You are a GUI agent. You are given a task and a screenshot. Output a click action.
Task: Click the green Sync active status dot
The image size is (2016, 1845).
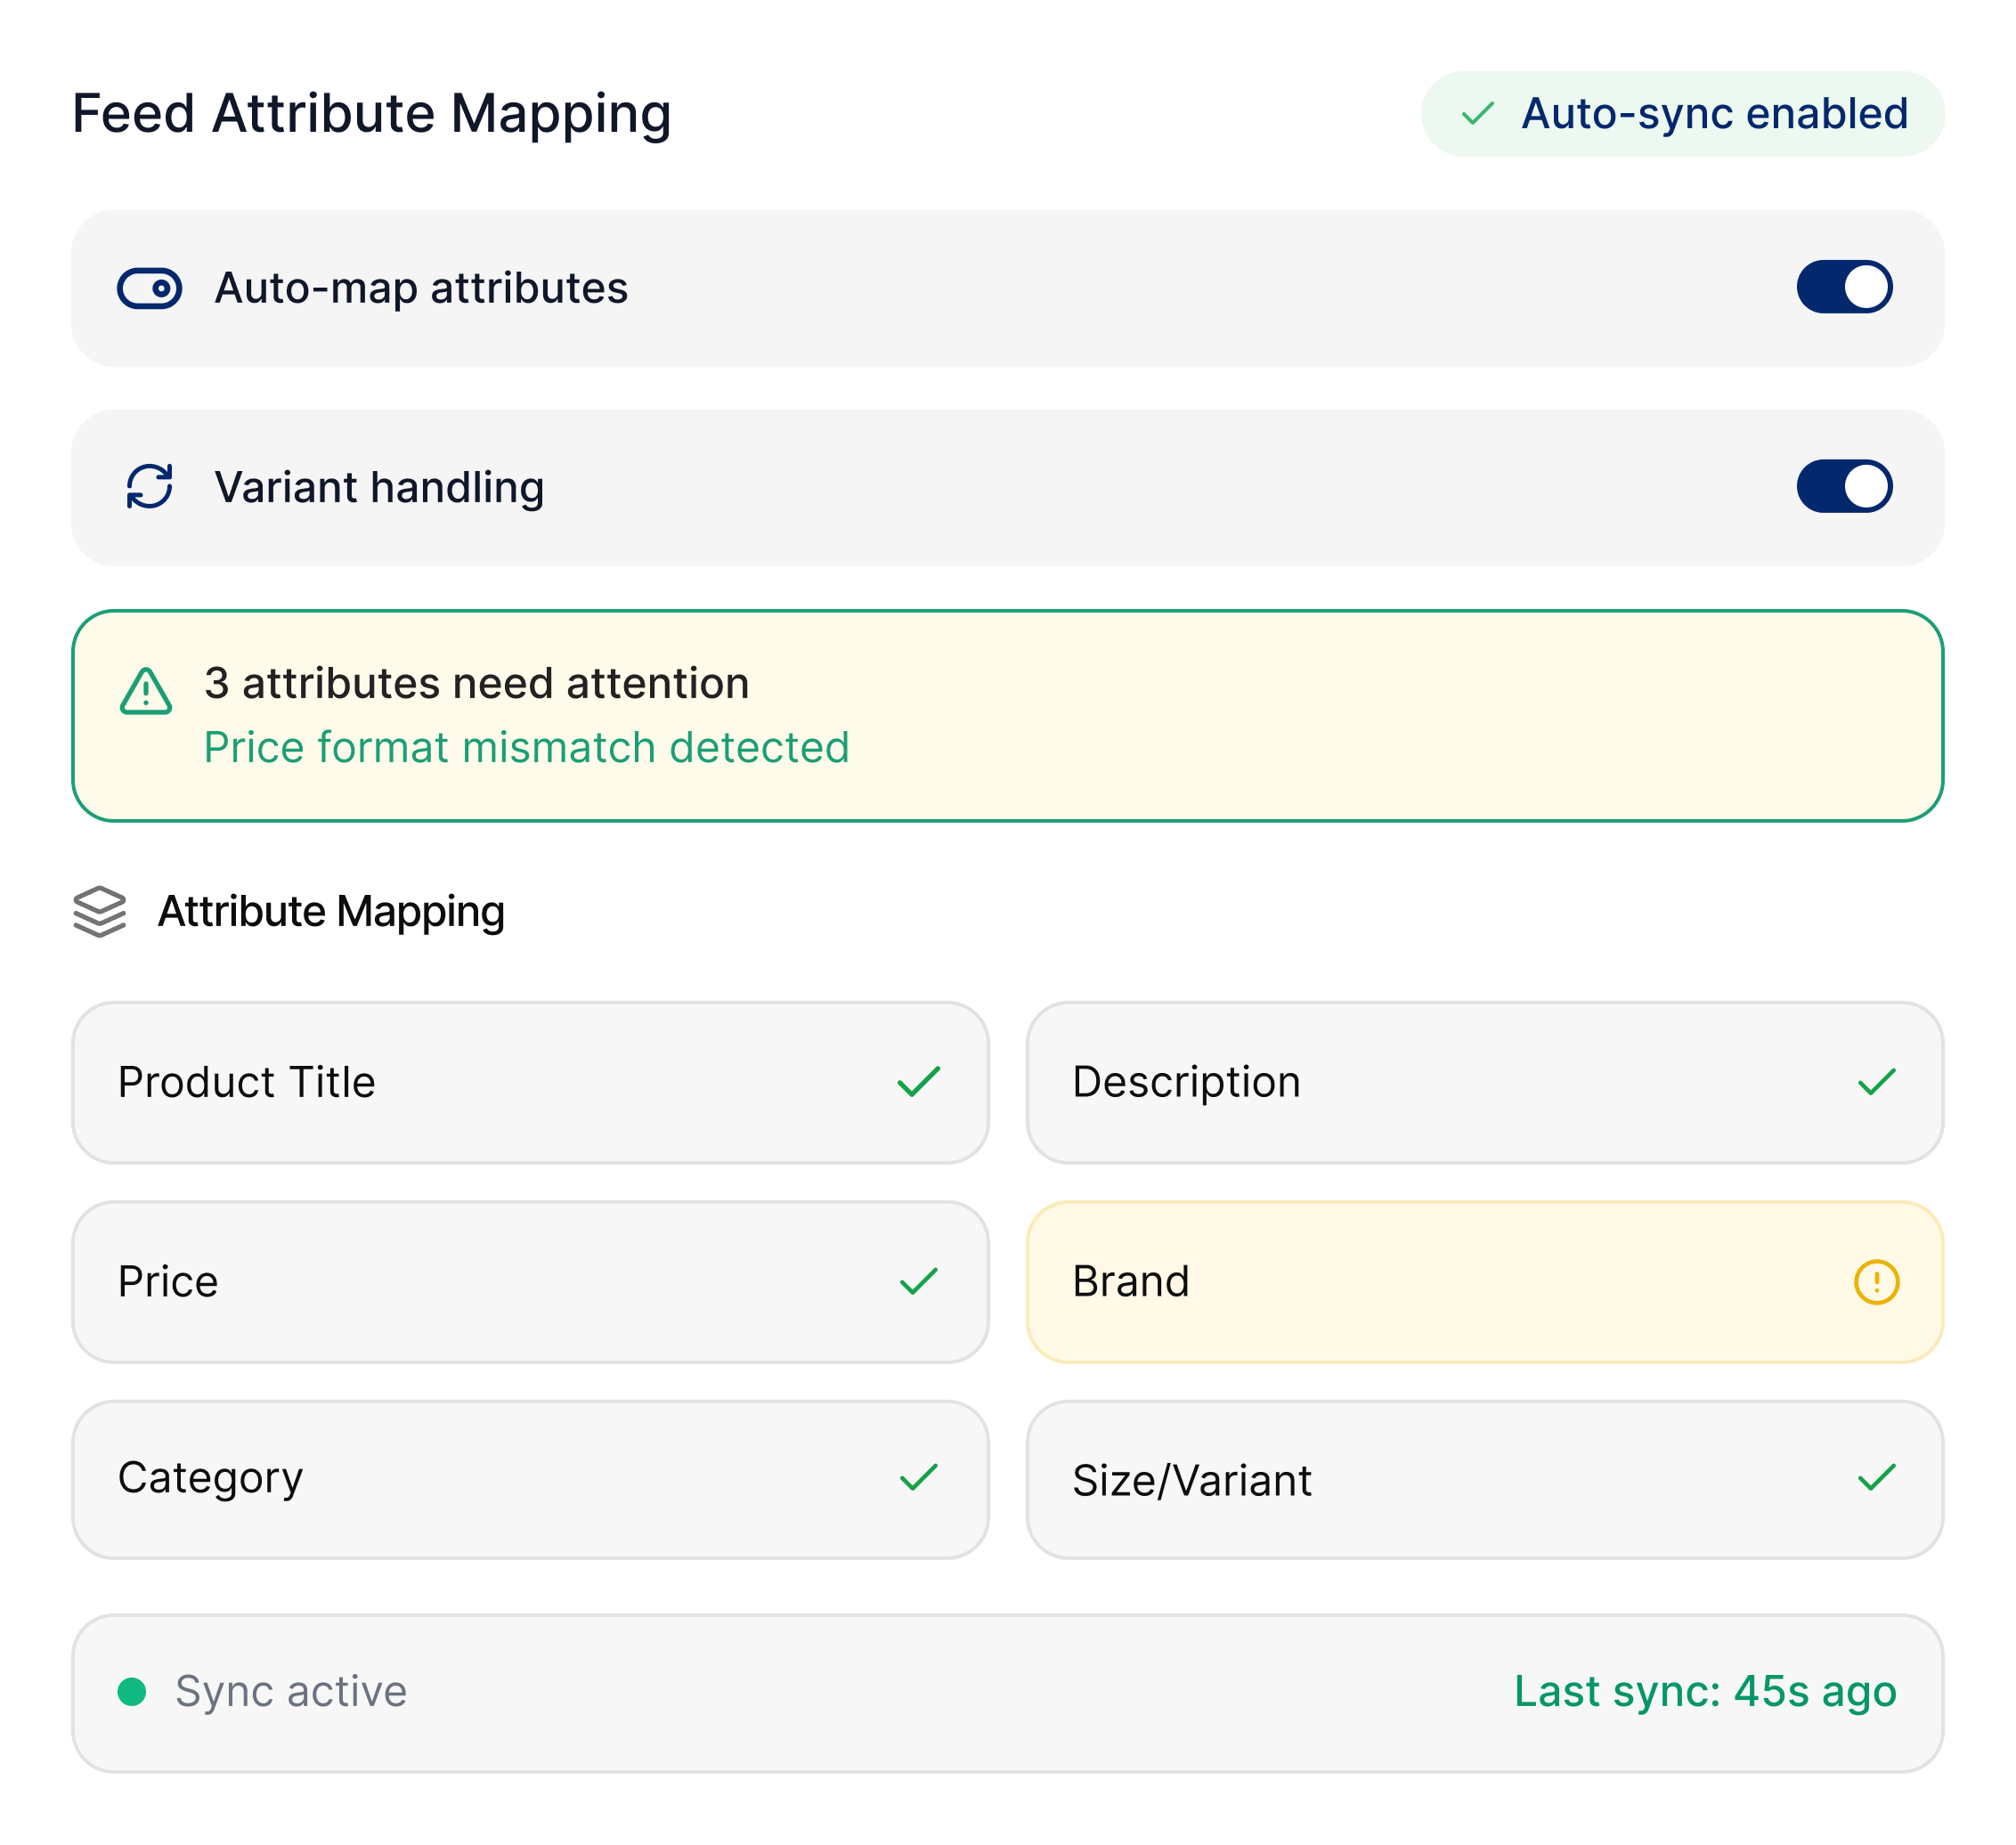coord(132,1692)
